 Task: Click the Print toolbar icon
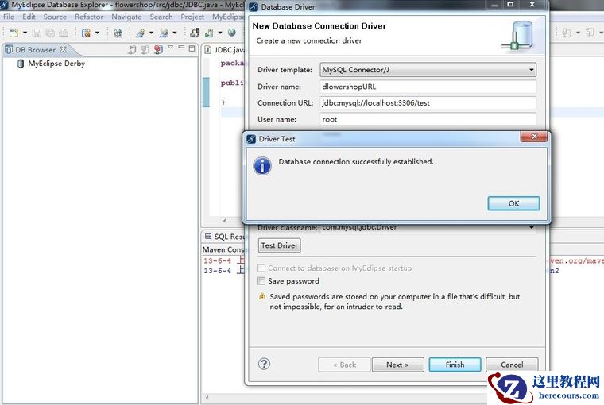64,33
